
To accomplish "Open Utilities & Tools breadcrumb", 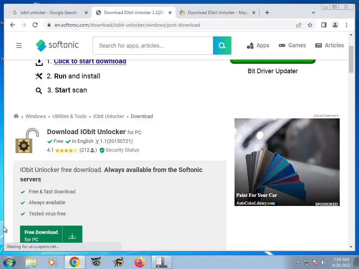I will (69, 116).
